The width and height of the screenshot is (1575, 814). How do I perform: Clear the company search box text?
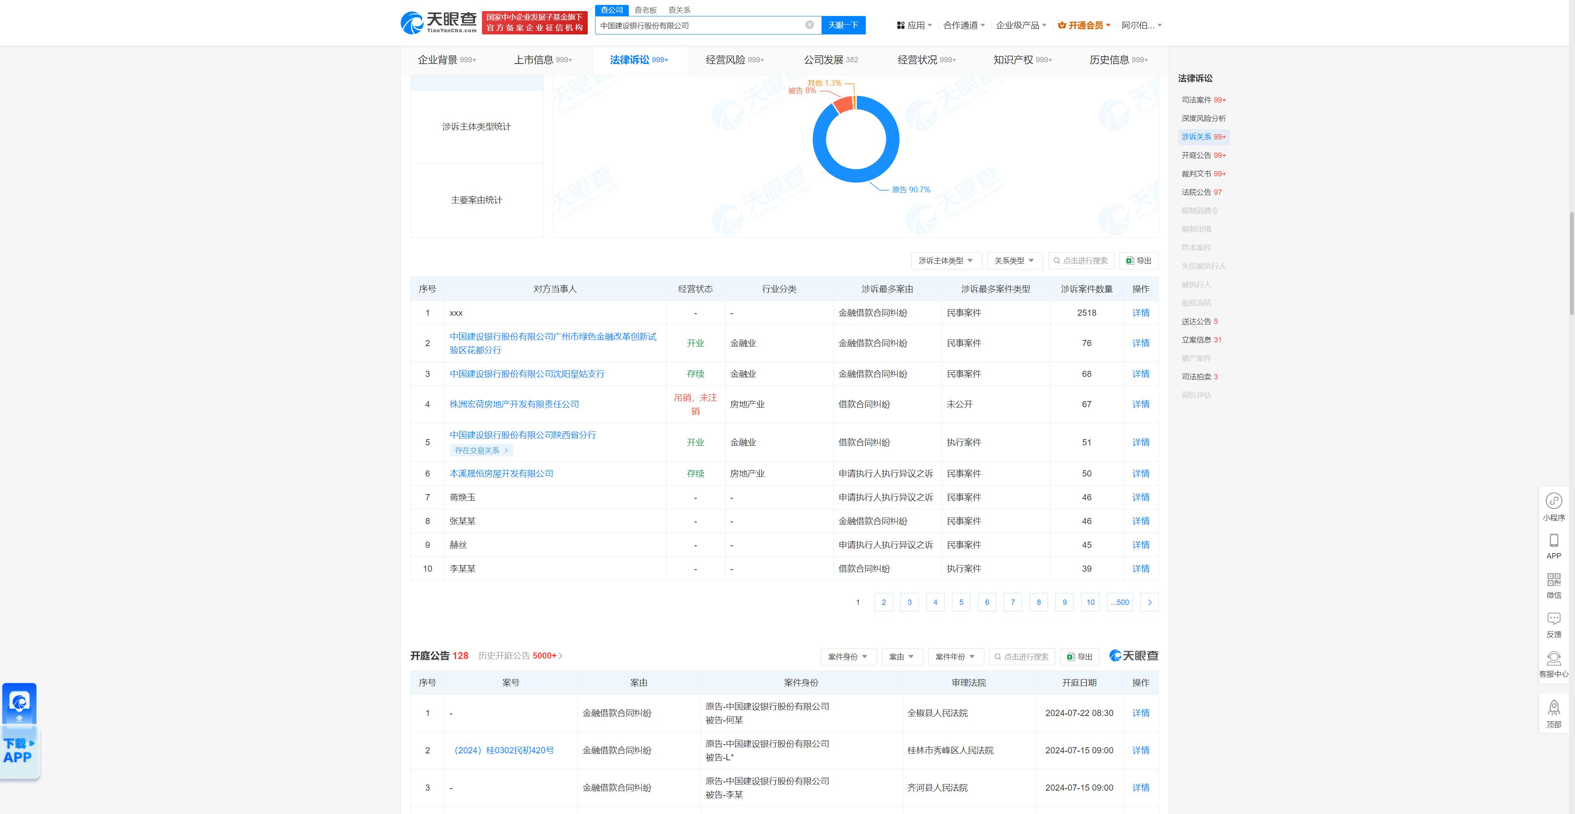point(809,25)
